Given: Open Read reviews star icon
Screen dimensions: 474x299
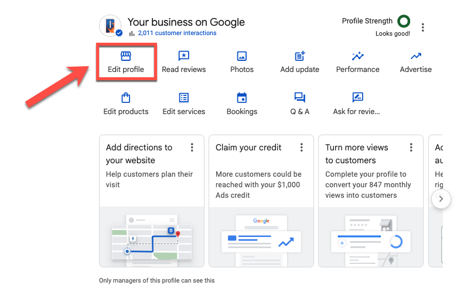Looking at the screenshot, I should [184, 56].
